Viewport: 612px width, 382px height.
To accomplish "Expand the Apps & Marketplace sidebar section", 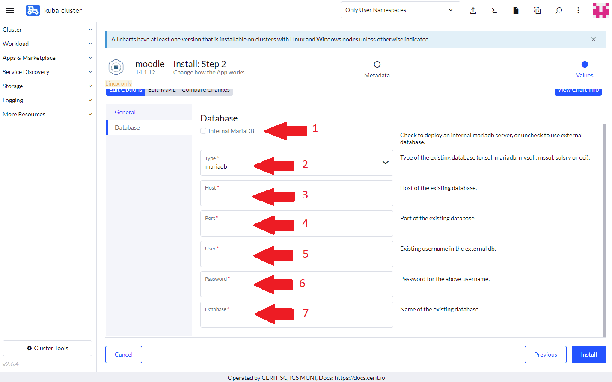I will pyautogui.click(x=47, y=58).
